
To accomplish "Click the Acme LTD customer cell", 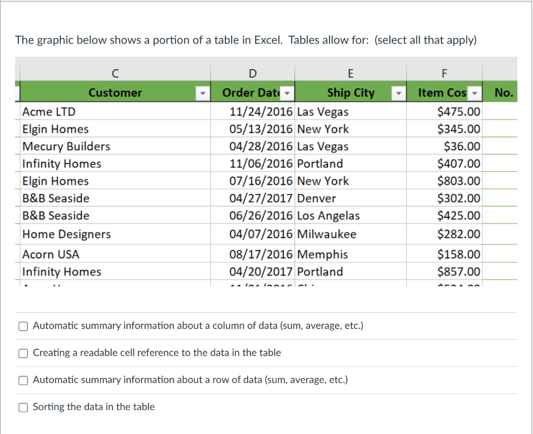I will click(x=49, y=112).
